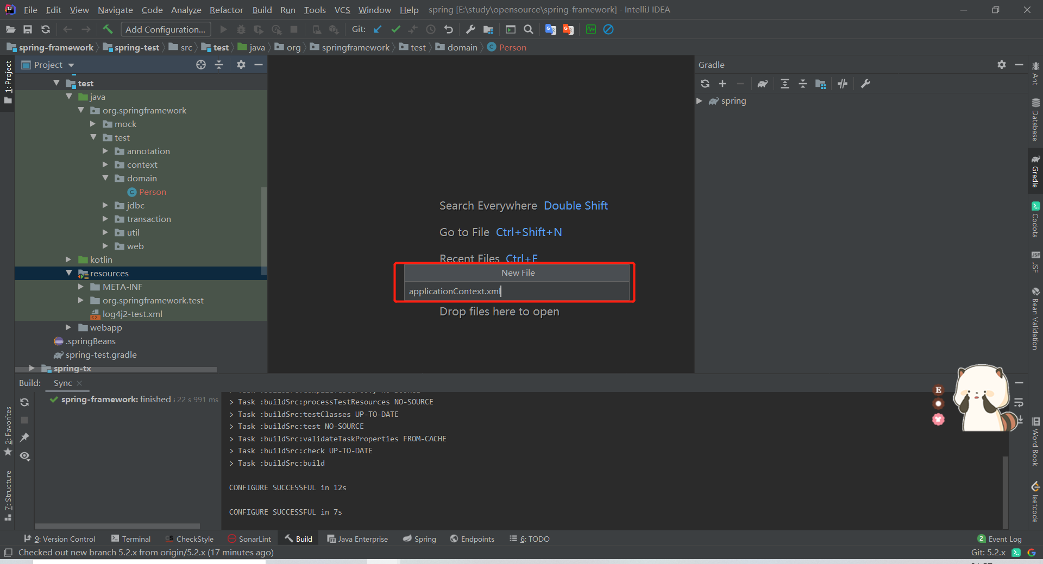Click the Git Revert rollback arrow icon
The height and width of the screenshot is (564, 1043).
448,29
